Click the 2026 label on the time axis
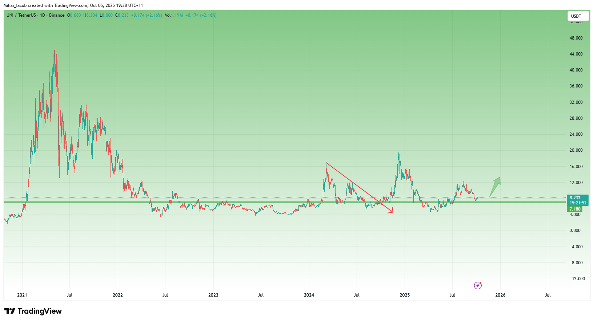Viewport: 594px width, 322px height. [x=500, y=295]
